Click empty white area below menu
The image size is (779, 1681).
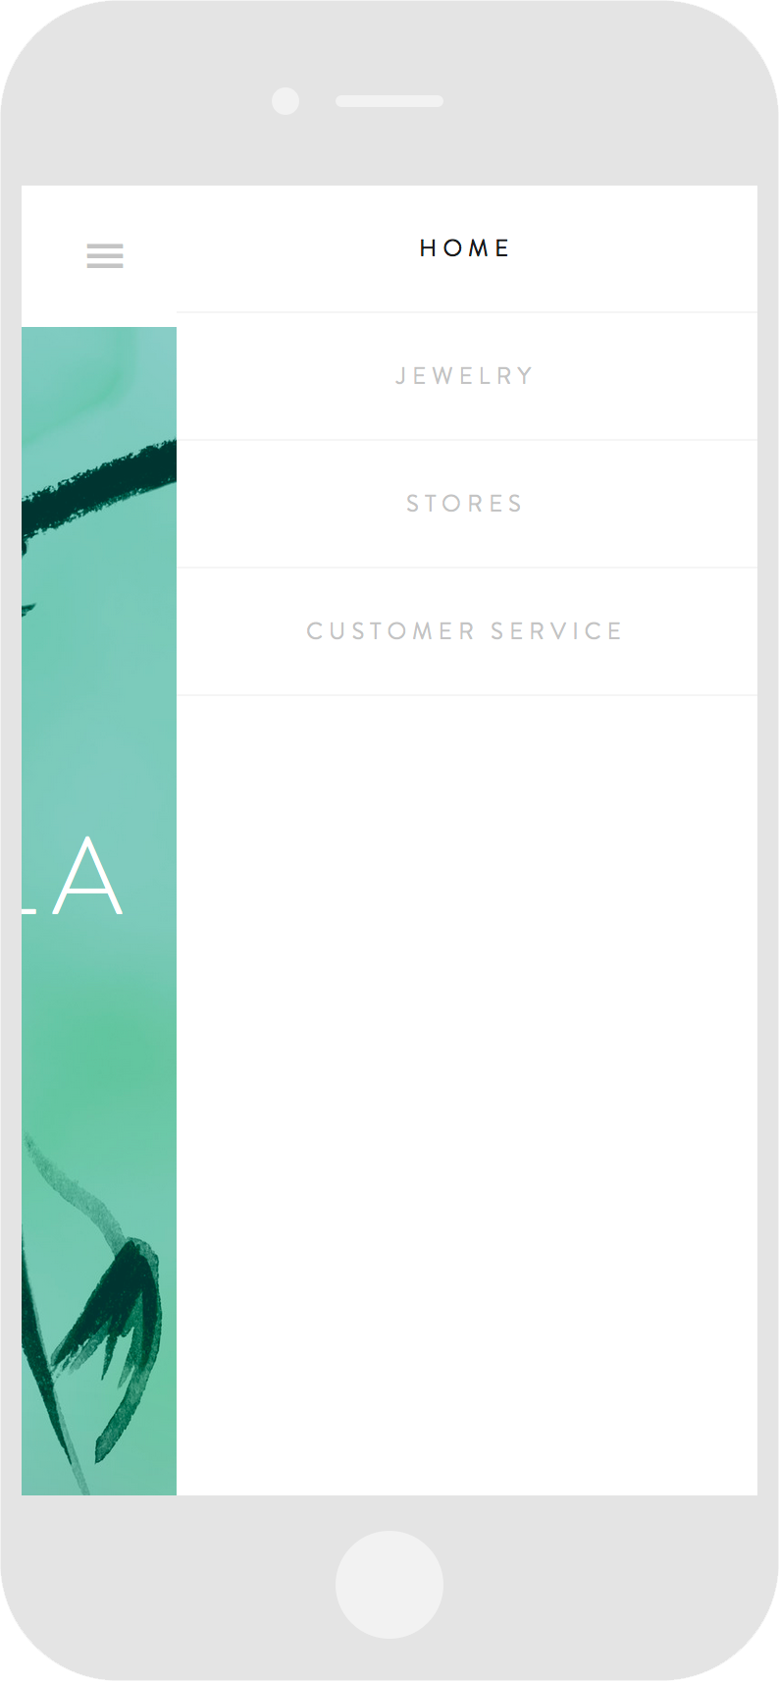467,1095
